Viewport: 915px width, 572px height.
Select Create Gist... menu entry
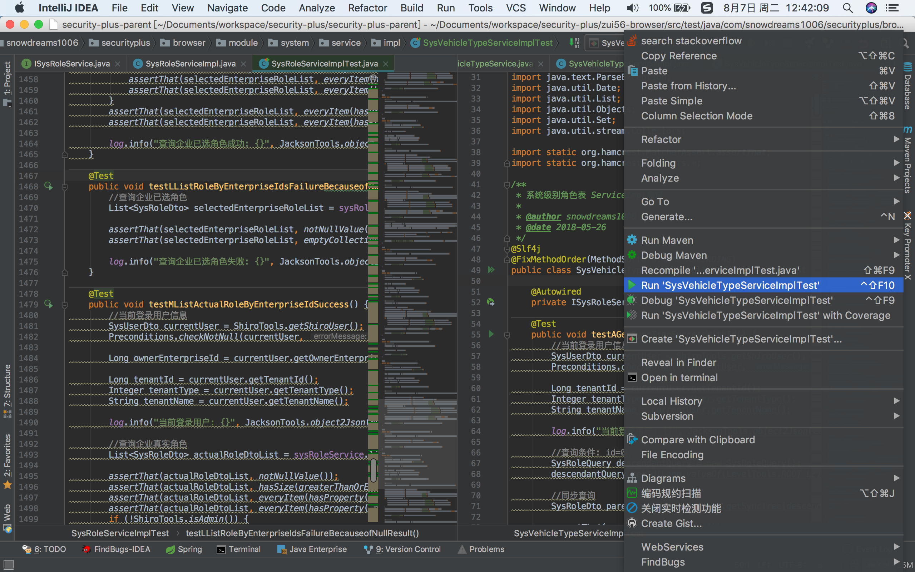[764, 523]
